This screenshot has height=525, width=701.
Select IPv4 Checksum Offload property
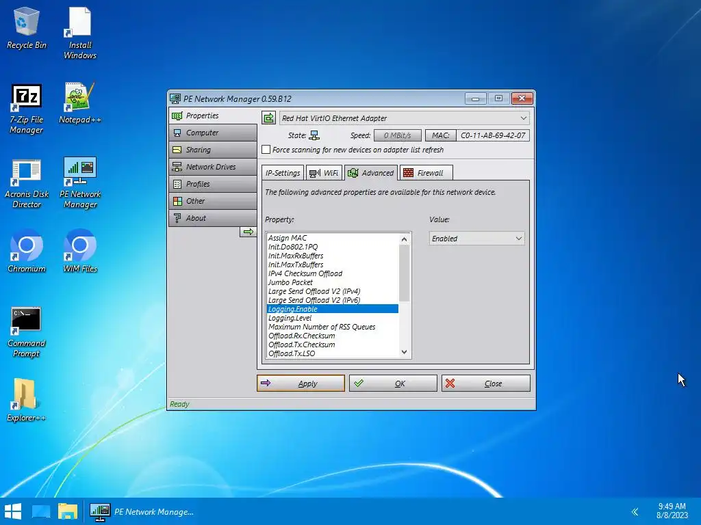(332, 273)
